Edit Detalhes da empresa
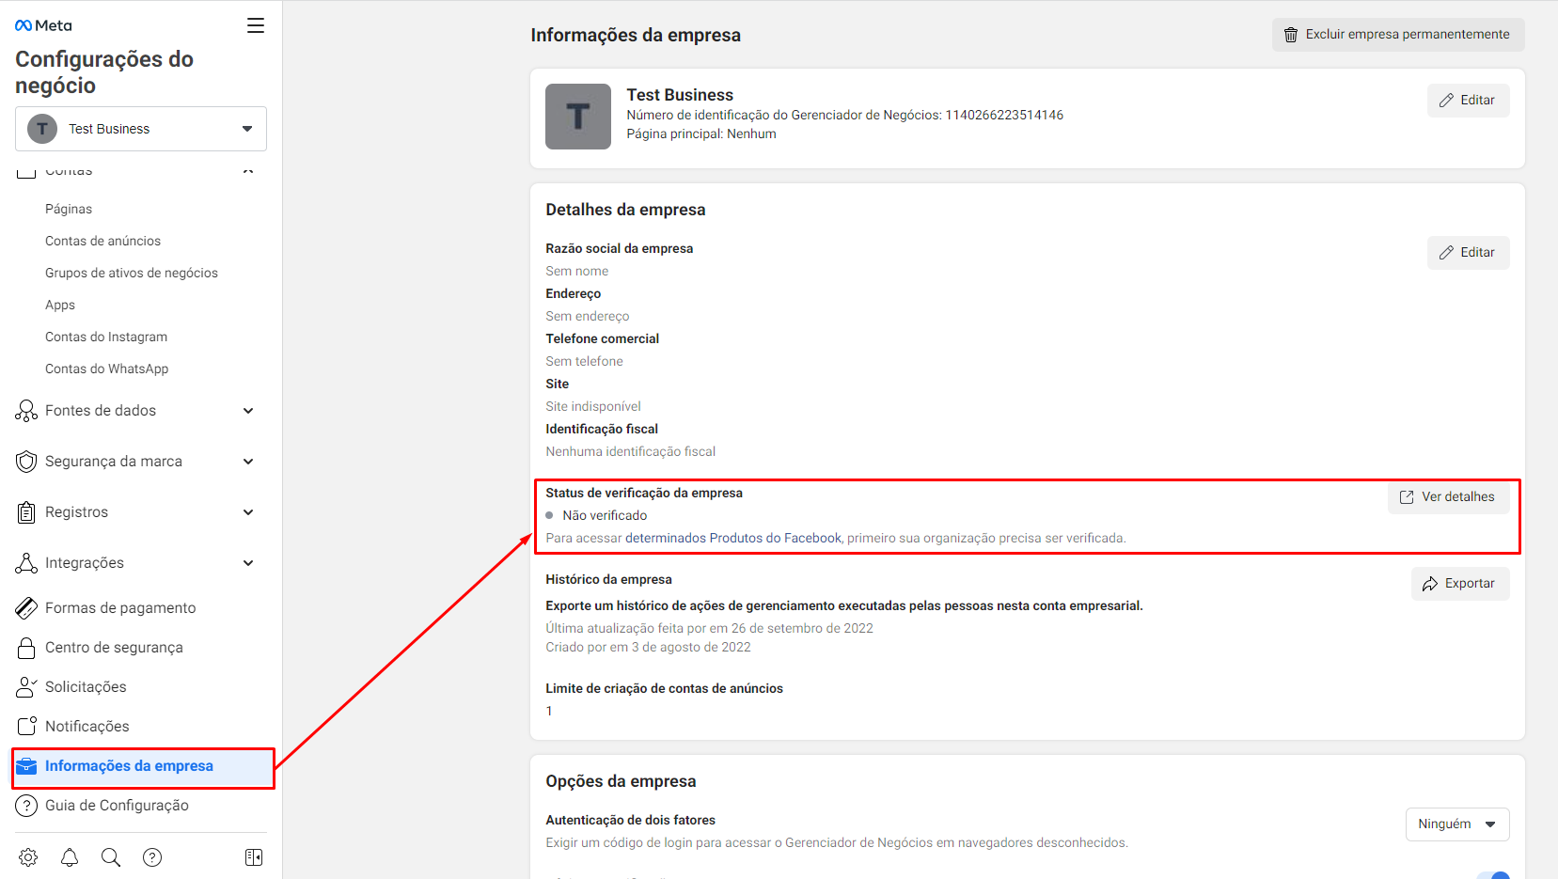Viewport: 1558px width, 879px height. (x=1468, y=253)
